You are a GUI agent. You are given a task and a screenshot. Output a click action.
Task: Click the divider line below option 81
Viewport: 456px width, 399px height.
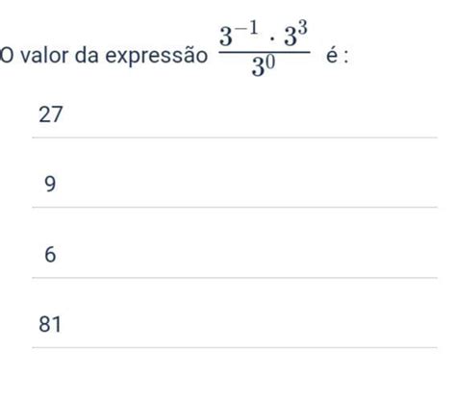click(235, 347)
